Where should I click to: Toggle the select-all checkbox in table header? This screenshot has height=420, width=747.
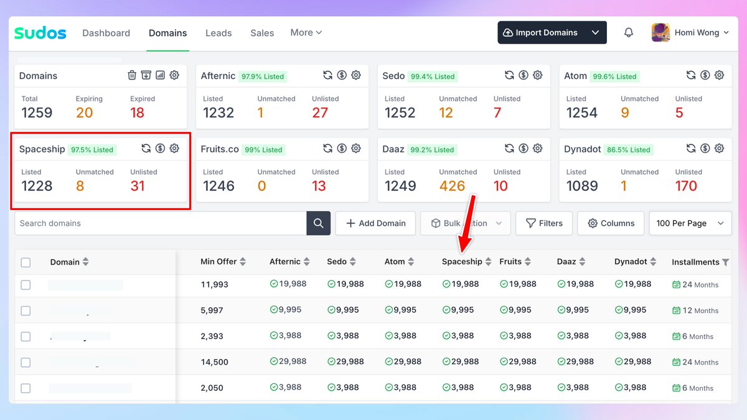(x=26, y=263)
